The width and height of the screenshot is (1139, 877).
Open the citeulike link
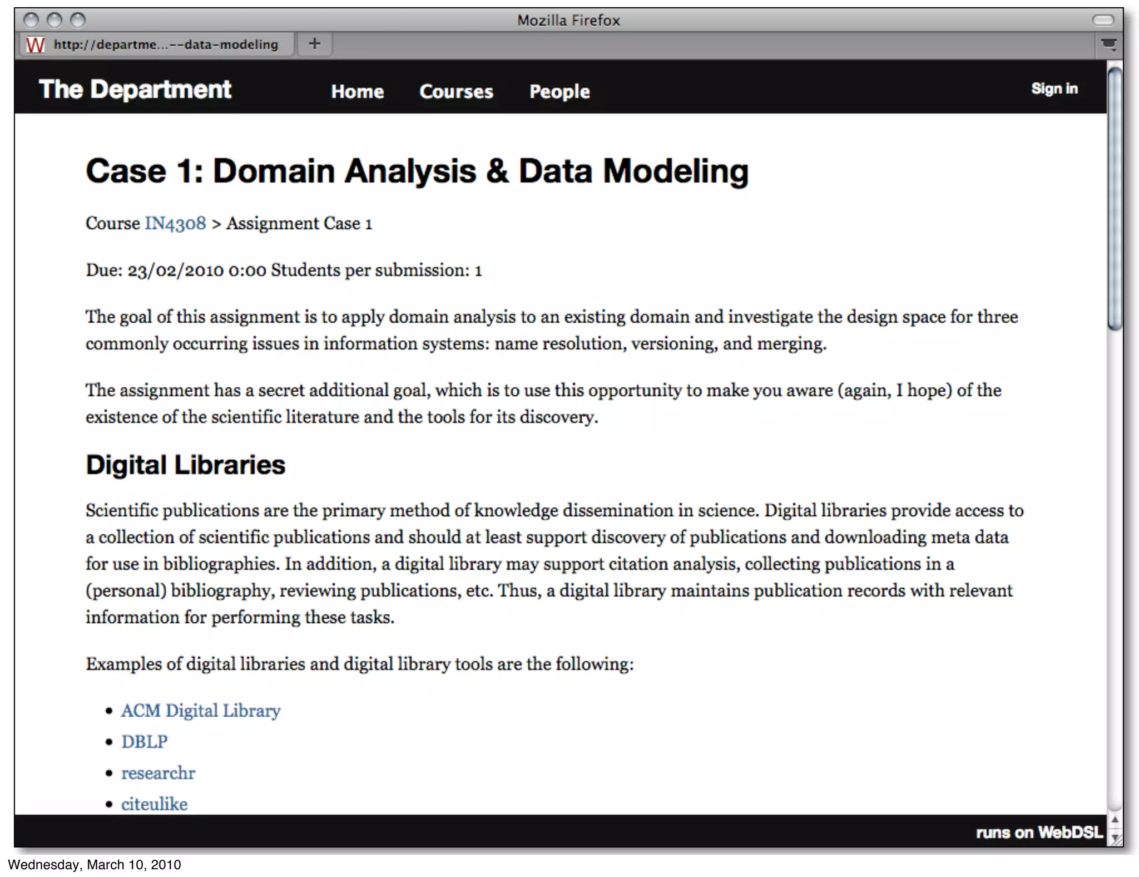[x=154, y=804]
